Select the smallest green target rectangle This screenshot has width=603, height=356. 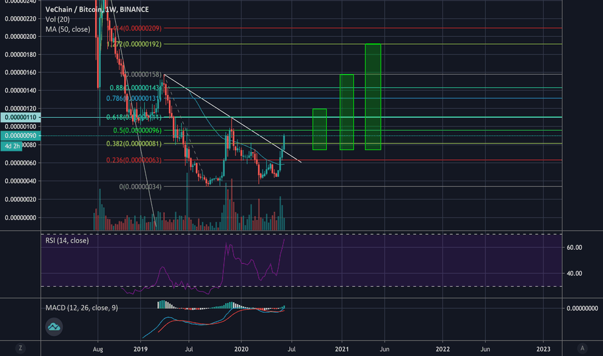(x=320, y=129)
